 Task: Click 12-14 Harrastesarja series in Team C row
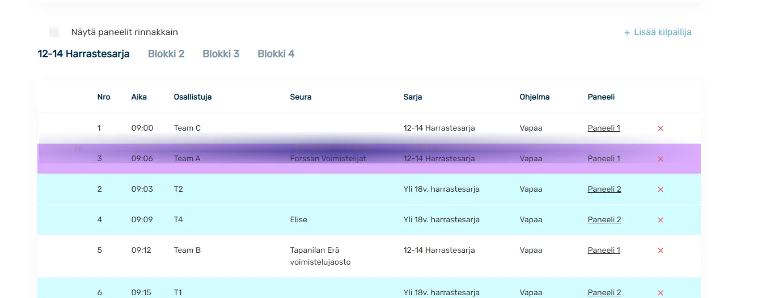(439, 128)
